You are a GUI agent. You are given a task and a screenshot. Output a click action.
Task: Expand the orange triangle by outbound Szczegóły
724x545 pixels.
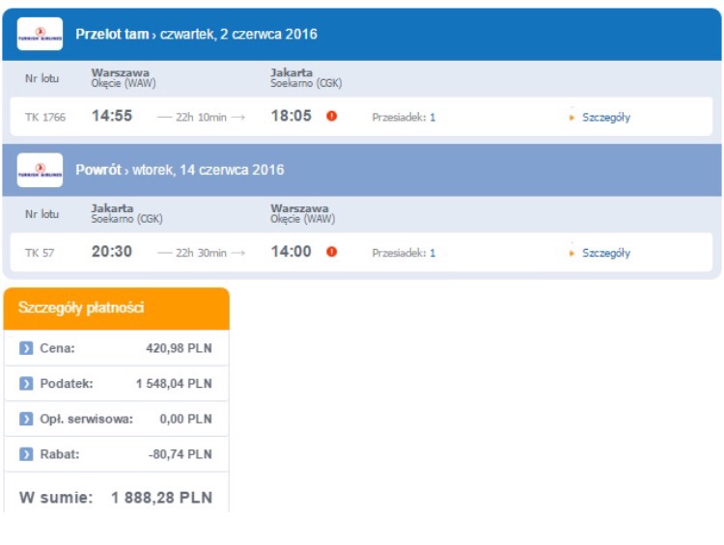coord(571,118)
